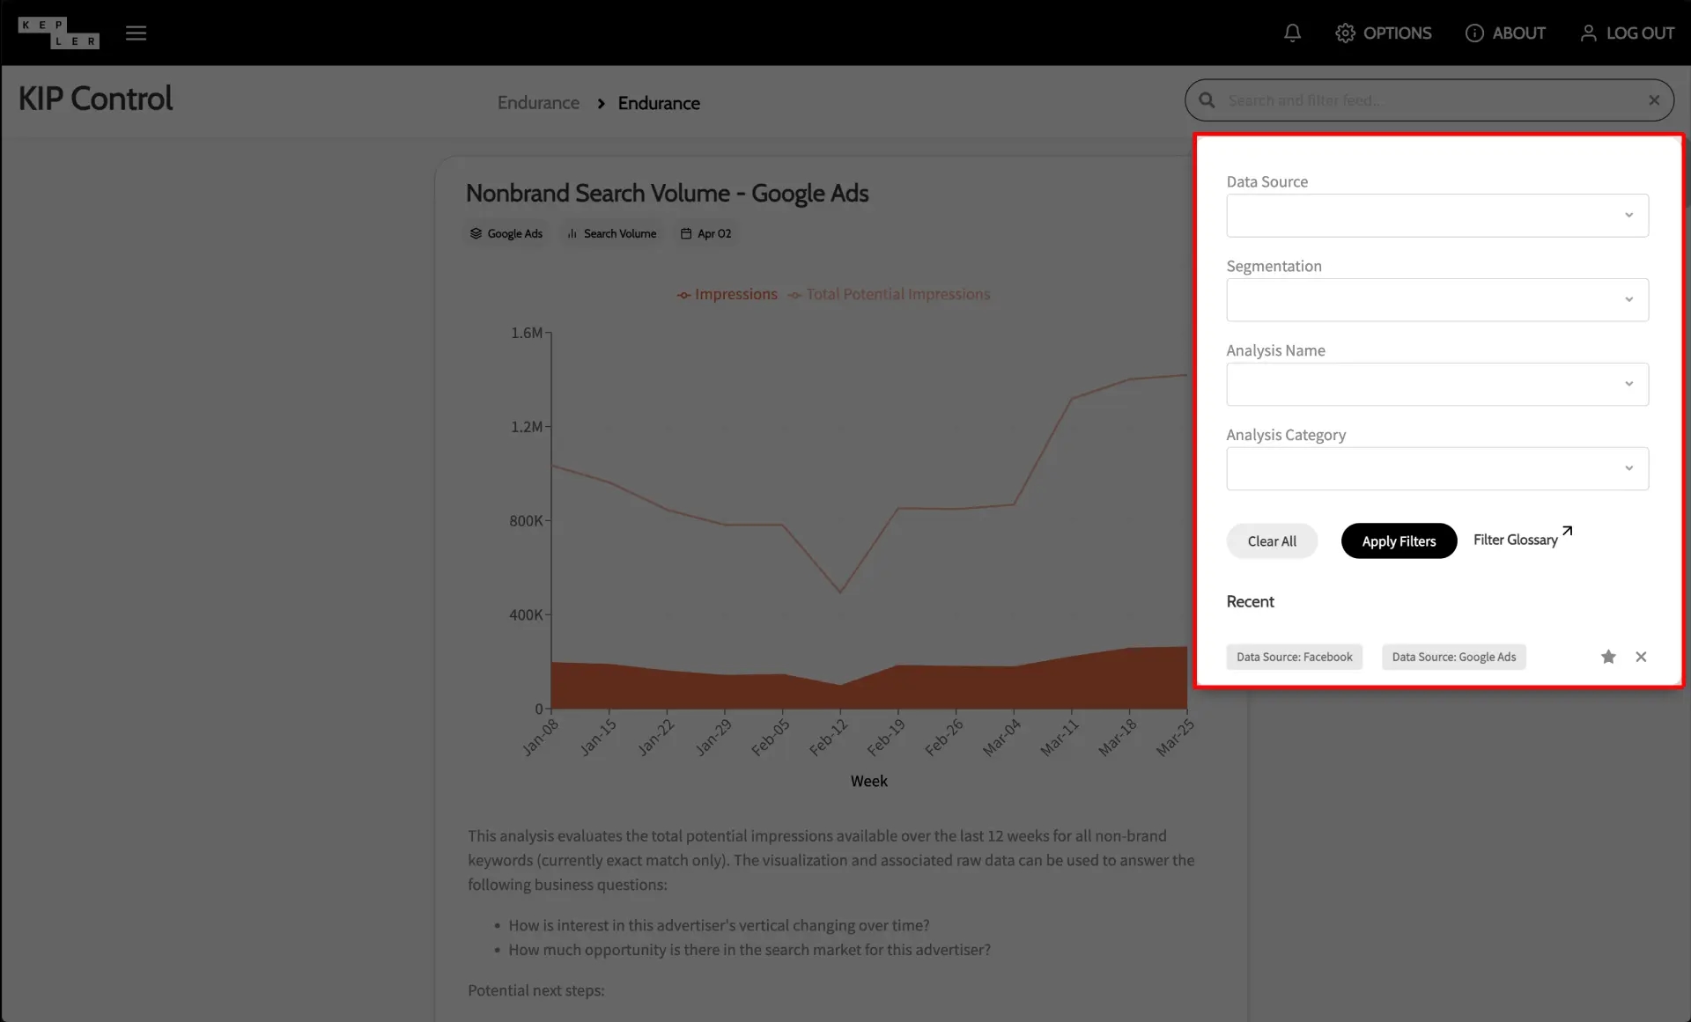Expand the Data Source dropdown

(1437, 216)
